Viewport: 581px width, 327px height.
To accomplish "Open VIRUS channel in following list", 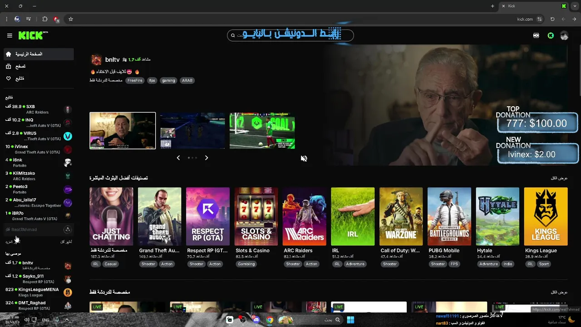I will tap(39, 136).
